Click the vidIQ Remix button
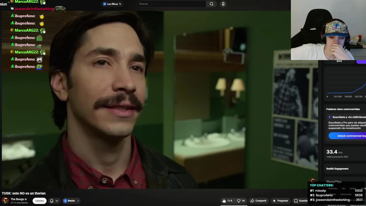The width and height of the screenshot is (366, 206). coord(69,201)
